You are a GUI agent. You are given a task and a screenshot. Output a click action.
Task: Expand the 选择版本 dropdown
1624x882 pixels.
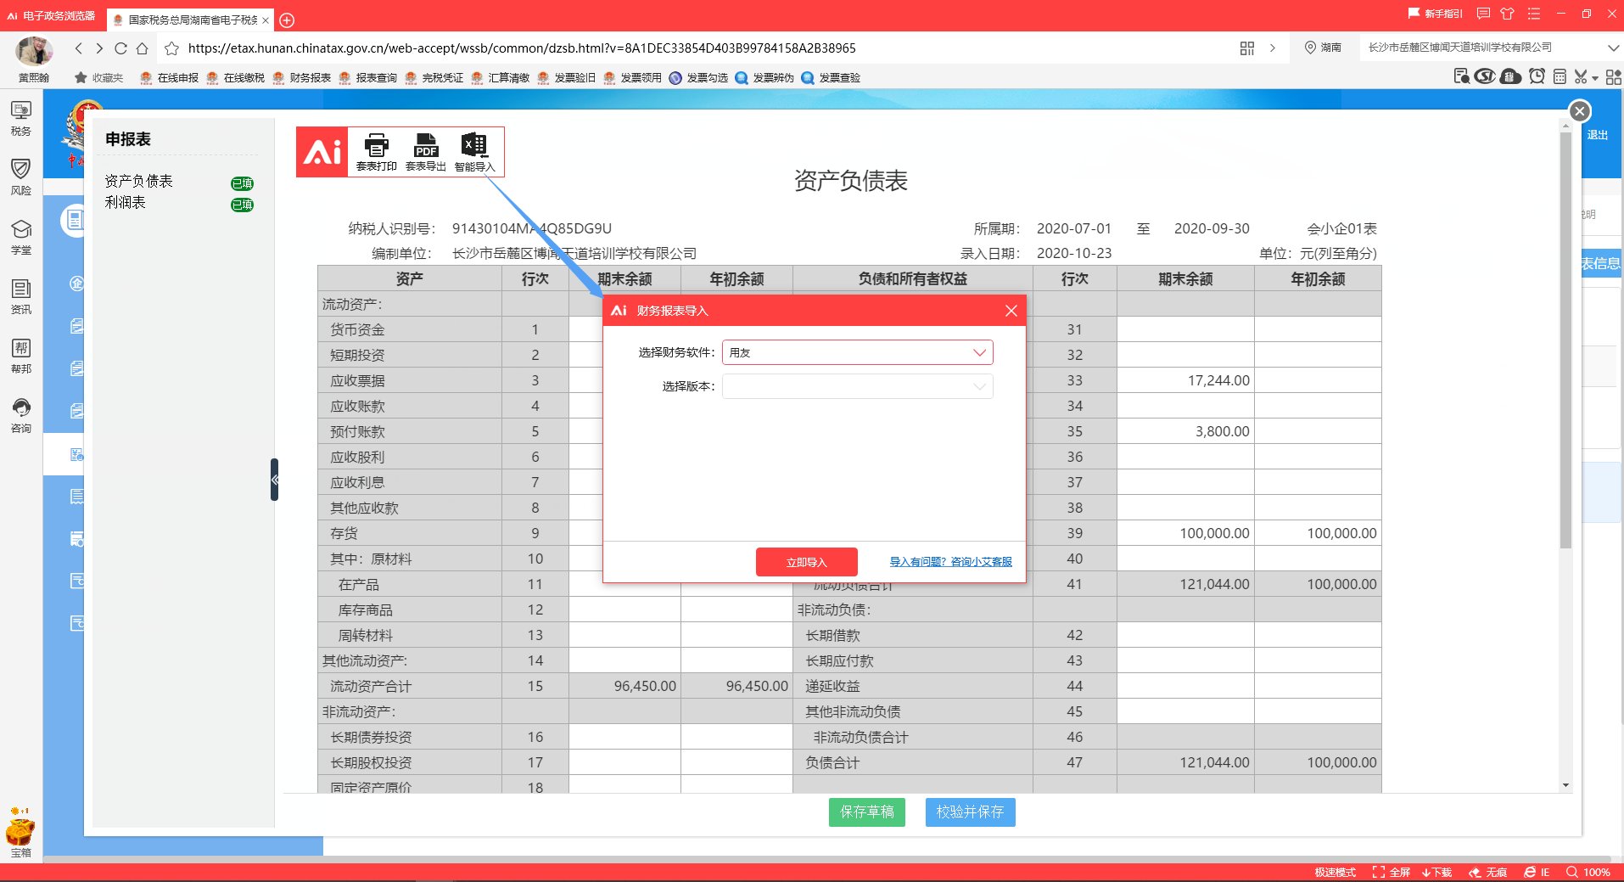pyautogui.click(x=857, y=386)
